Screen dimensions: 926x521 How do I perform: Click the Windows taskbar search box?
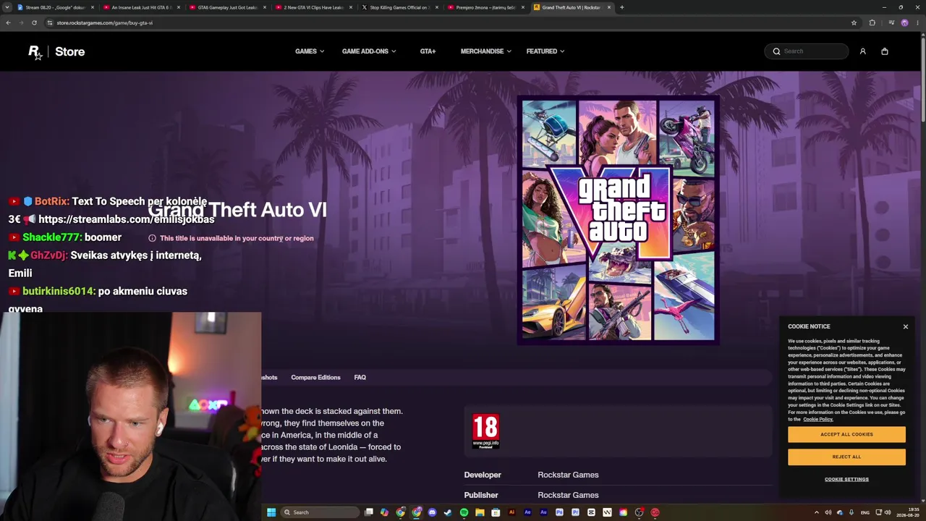point(320,512)
